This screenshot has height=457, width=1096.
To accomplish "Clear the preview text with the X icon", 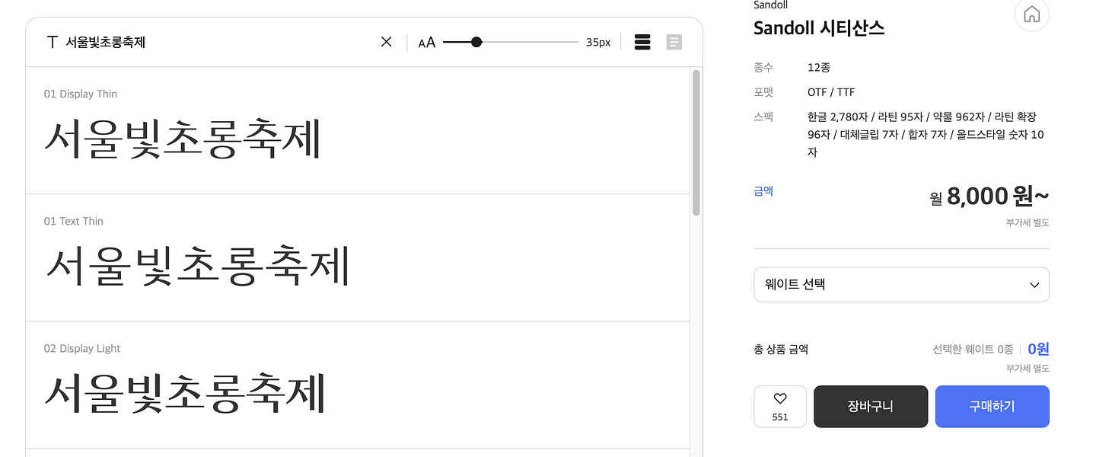I will (x=386, y=42).
